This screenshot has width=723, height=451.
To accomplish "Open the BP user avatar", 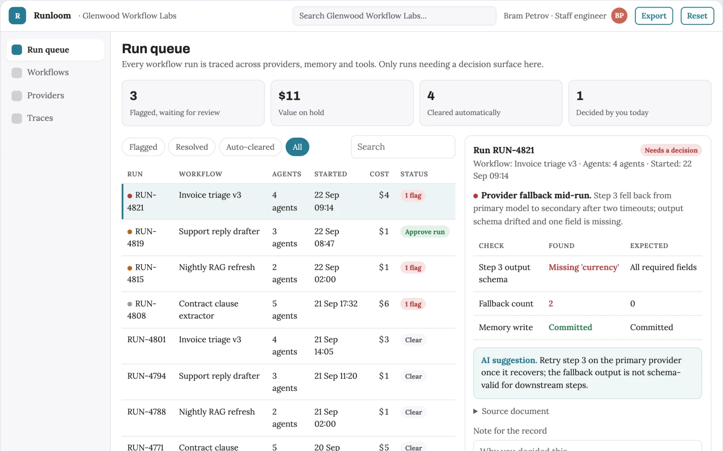I will click(x=619, y=16).
